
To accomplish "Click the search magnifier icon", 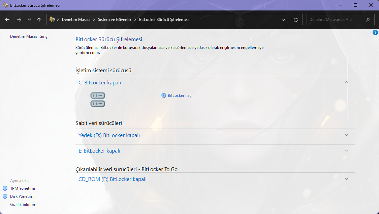I will click(x=368, y=20).
